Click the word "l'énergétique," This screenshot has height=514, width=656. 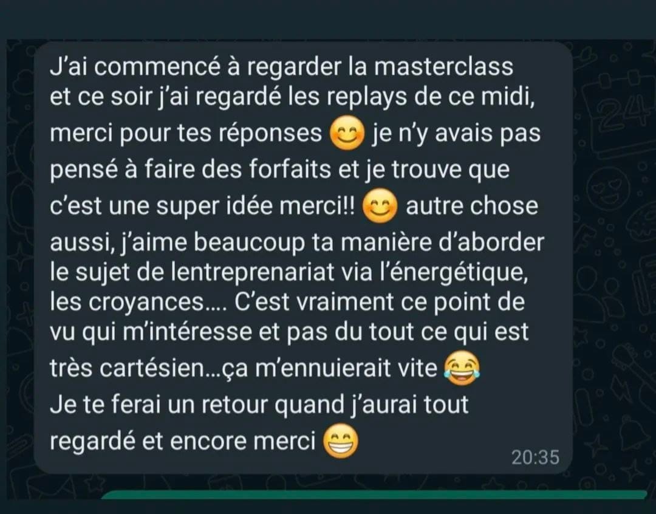click(x=453, y=273)
